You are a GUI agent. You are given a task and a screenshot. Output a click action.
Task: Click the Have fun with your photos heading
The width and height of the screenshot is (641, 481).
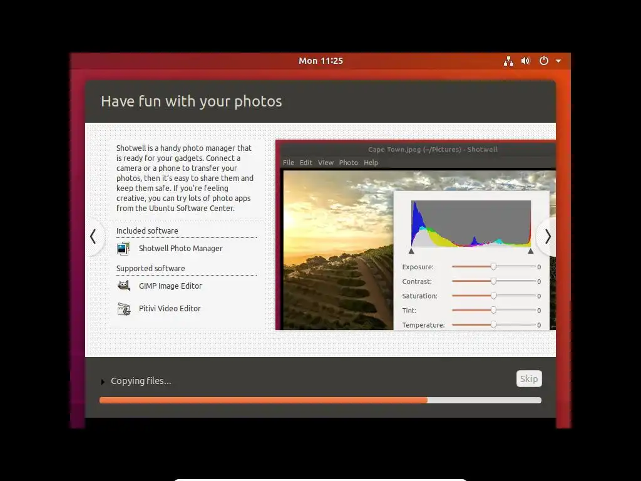click(192, 101)
